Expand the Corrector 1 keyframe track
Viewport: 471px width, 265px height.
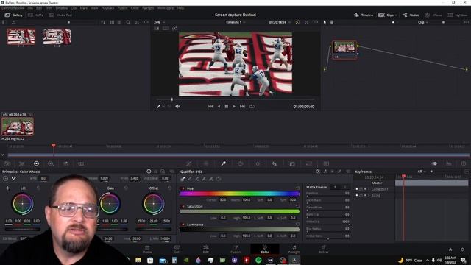[x=369, y=189]
